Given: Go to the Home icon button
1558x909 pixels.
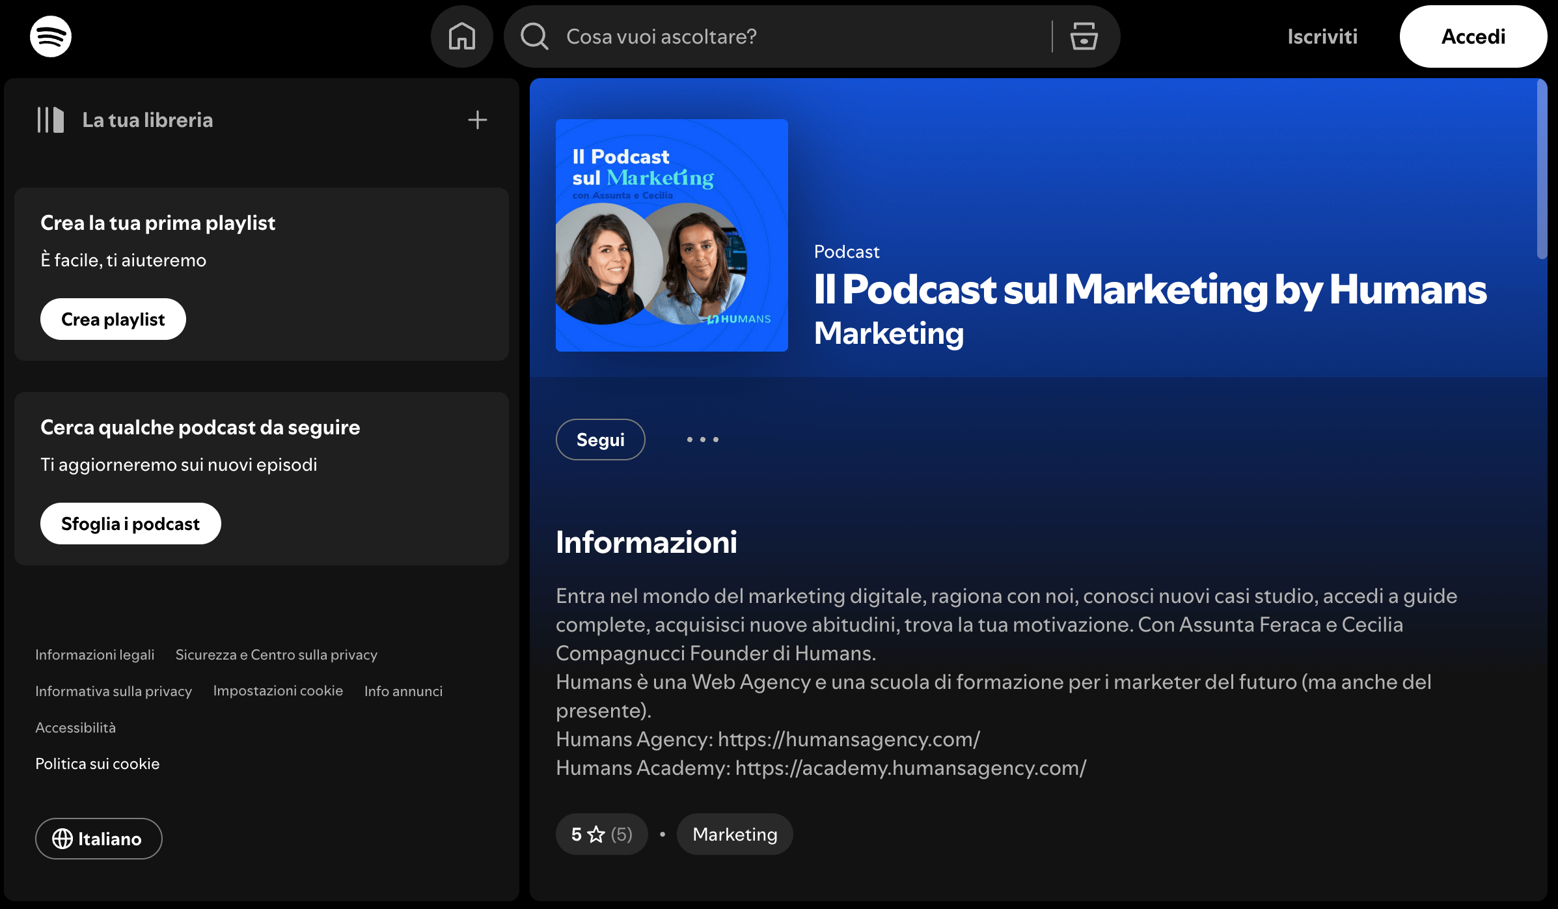Looking at the screenshot, I should (x=462, y=36).
